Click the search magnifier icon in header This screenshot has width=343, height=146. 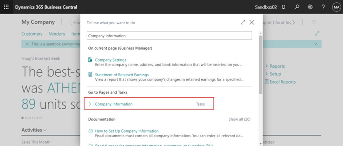pos(297,7)
